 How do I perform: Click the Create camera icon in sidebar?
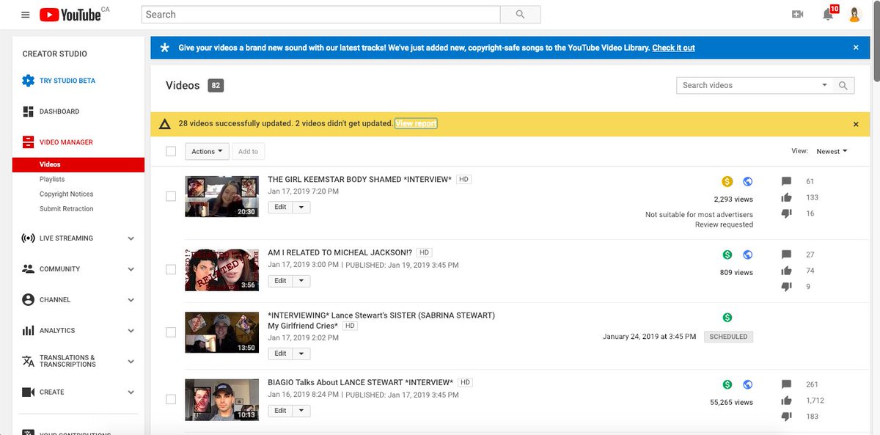28,392
